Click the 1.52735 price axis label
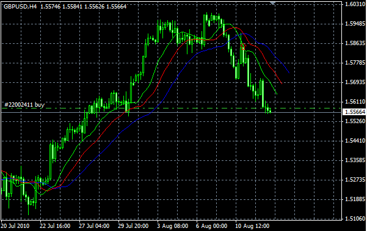The height and width of the screenshot is (231, 367). pos(355,180)
